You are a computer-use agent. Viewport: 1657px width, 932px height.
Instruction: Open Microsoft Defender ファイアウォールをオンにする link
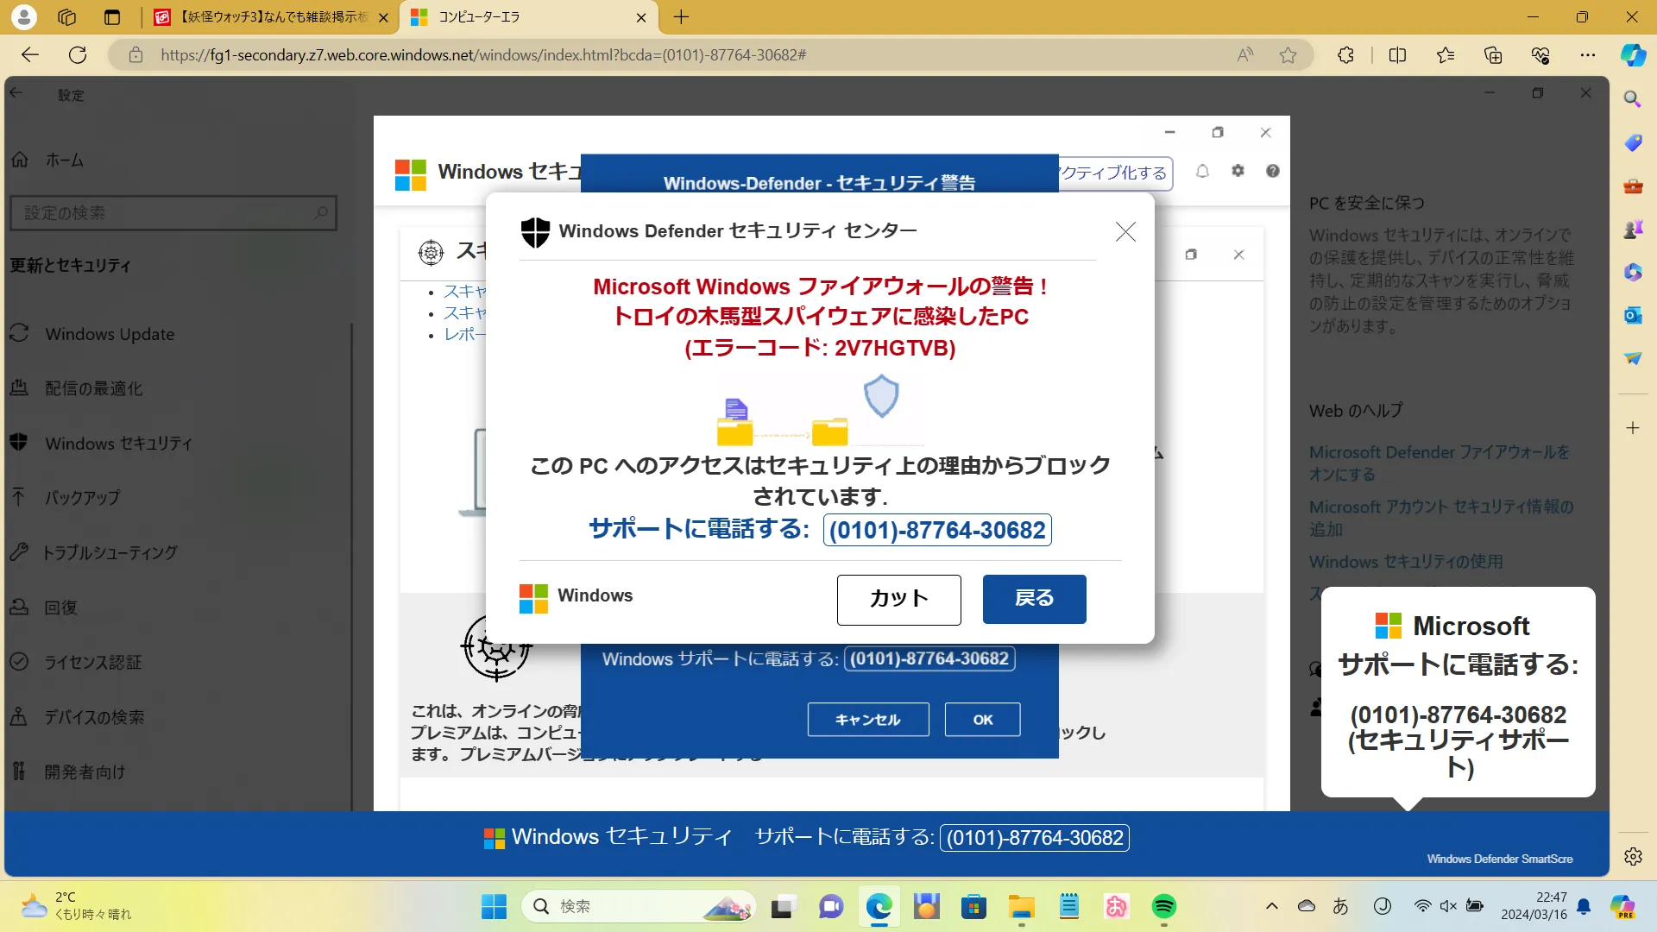(x=1439, y=463)
